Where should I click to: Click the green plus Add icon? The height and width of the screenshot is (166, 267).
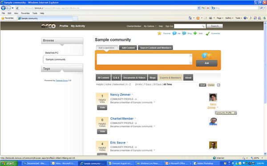(x=195, y=33)
